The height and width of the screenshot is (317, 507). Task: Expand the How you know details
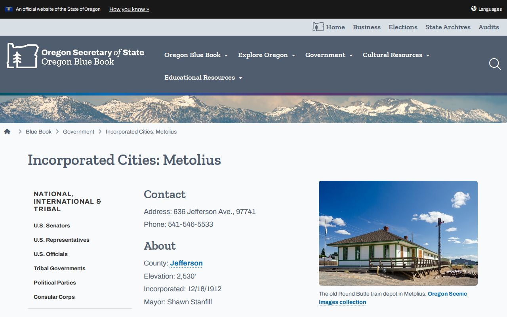pyautogui.click(x=129, y=9)
